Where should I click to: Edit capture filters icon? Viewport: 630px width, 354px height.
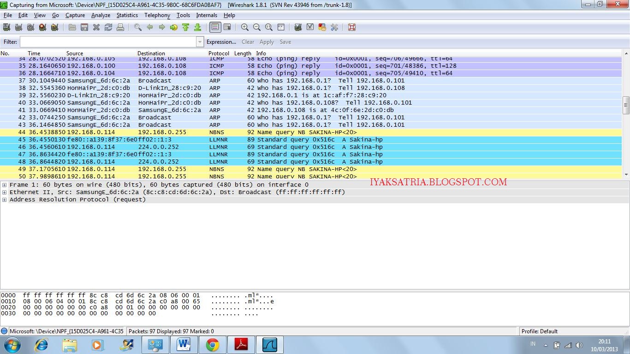[x=298, y=27]
